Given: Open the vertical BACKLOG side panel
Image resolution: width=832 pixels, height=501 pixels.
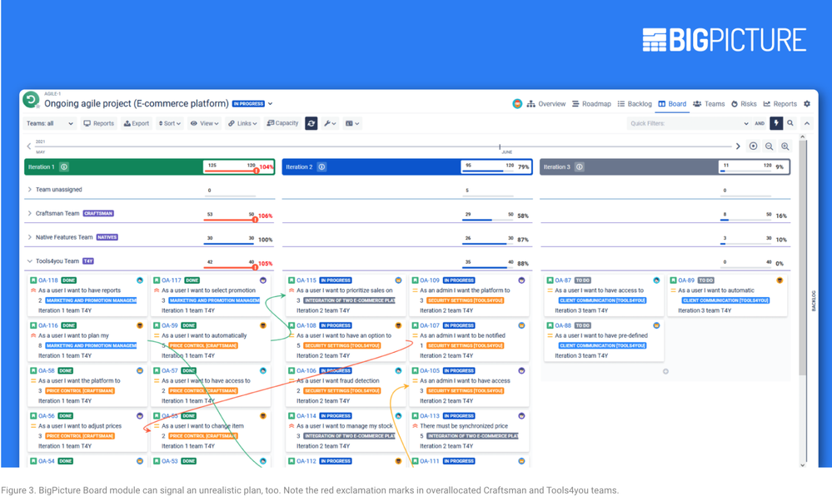Looking at the screenshot, I should click(x=814, y=300).
